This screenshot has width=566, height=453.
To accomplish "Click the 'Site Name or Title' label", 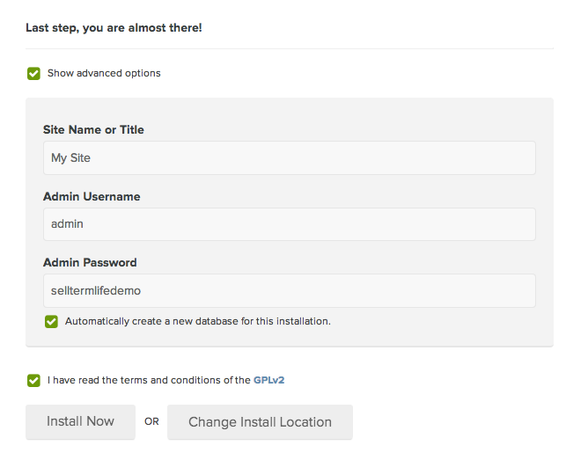I will [x=93, y=130].
